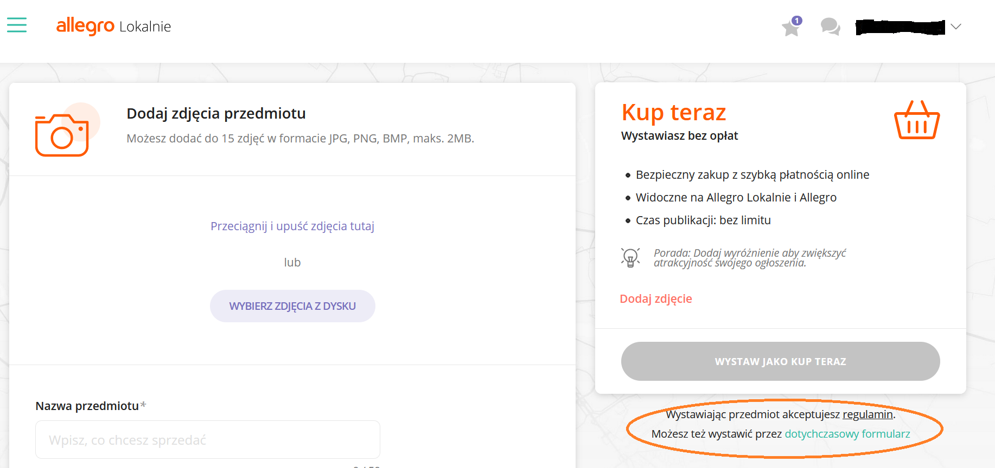The height and width of the screenshot is (468, 995).
Task: Focus the Nazwa przedmiotu input field
Action: (208, 440)
